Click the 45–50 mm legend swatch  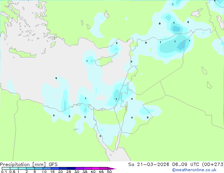[104, 168]
